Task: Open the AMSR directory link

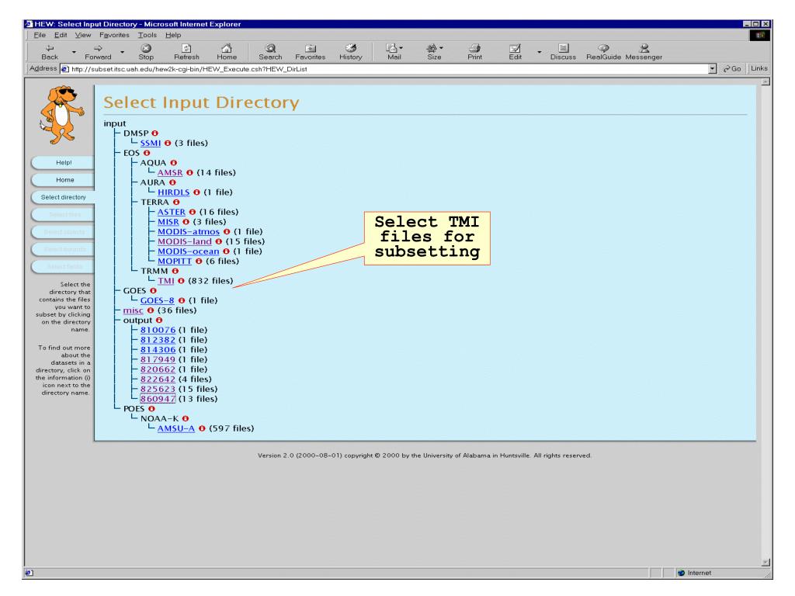Action: (x=170, y=173)
